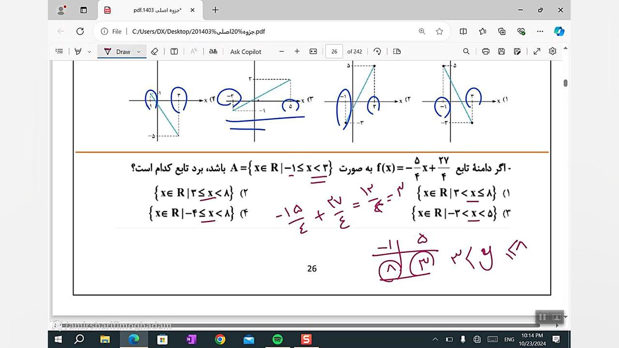Click the Microsoft Edge taskbar icon

pos(133,339)
